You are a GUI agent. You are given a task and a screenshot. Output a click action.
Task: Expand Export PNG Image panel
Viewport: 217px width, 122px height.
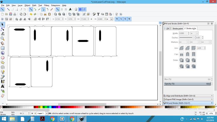[188, 99]
